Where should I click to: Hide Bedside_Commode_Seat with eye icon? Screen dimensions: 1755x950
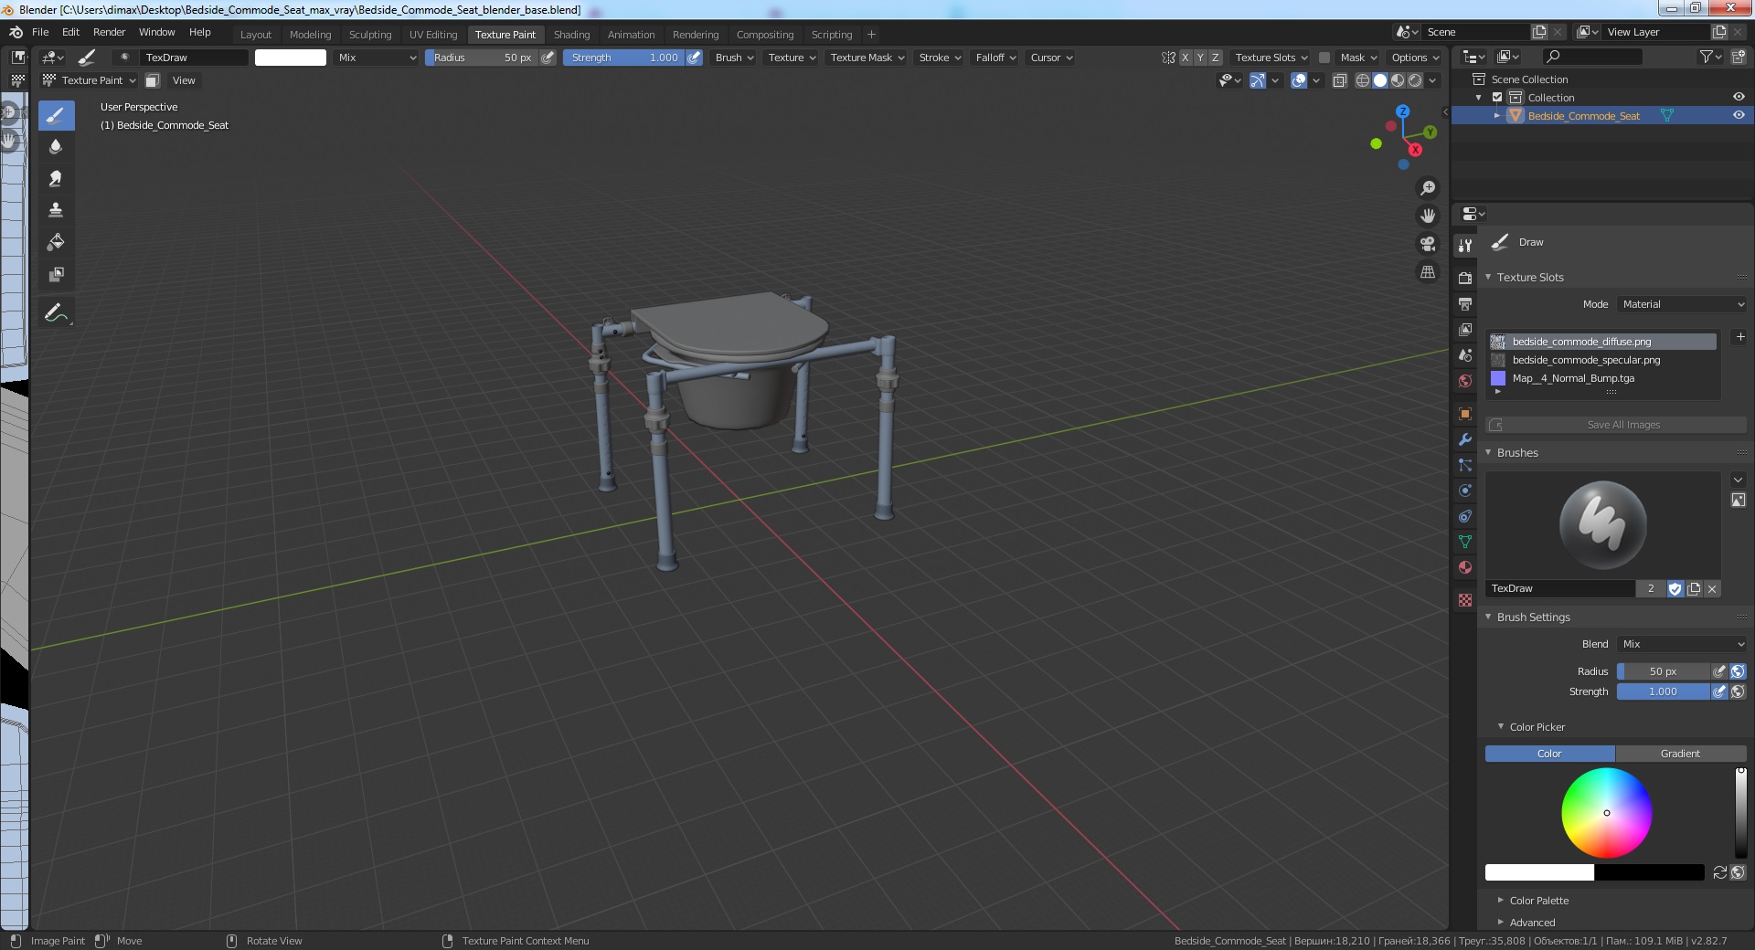[x=1739, y=115]
